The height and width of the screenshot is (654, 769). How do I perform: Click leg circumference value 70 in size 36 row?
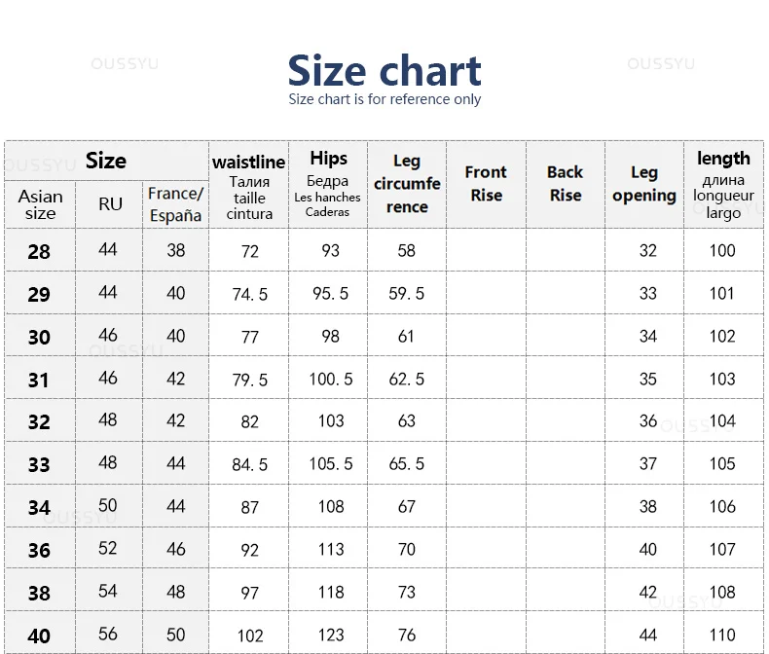pyautogui.click(x=407, y=549)
